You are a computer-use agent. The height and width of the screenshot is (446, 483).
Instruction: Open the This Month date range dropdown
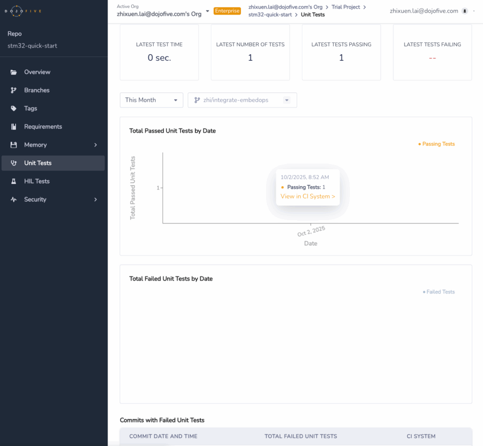pos(151,100)
